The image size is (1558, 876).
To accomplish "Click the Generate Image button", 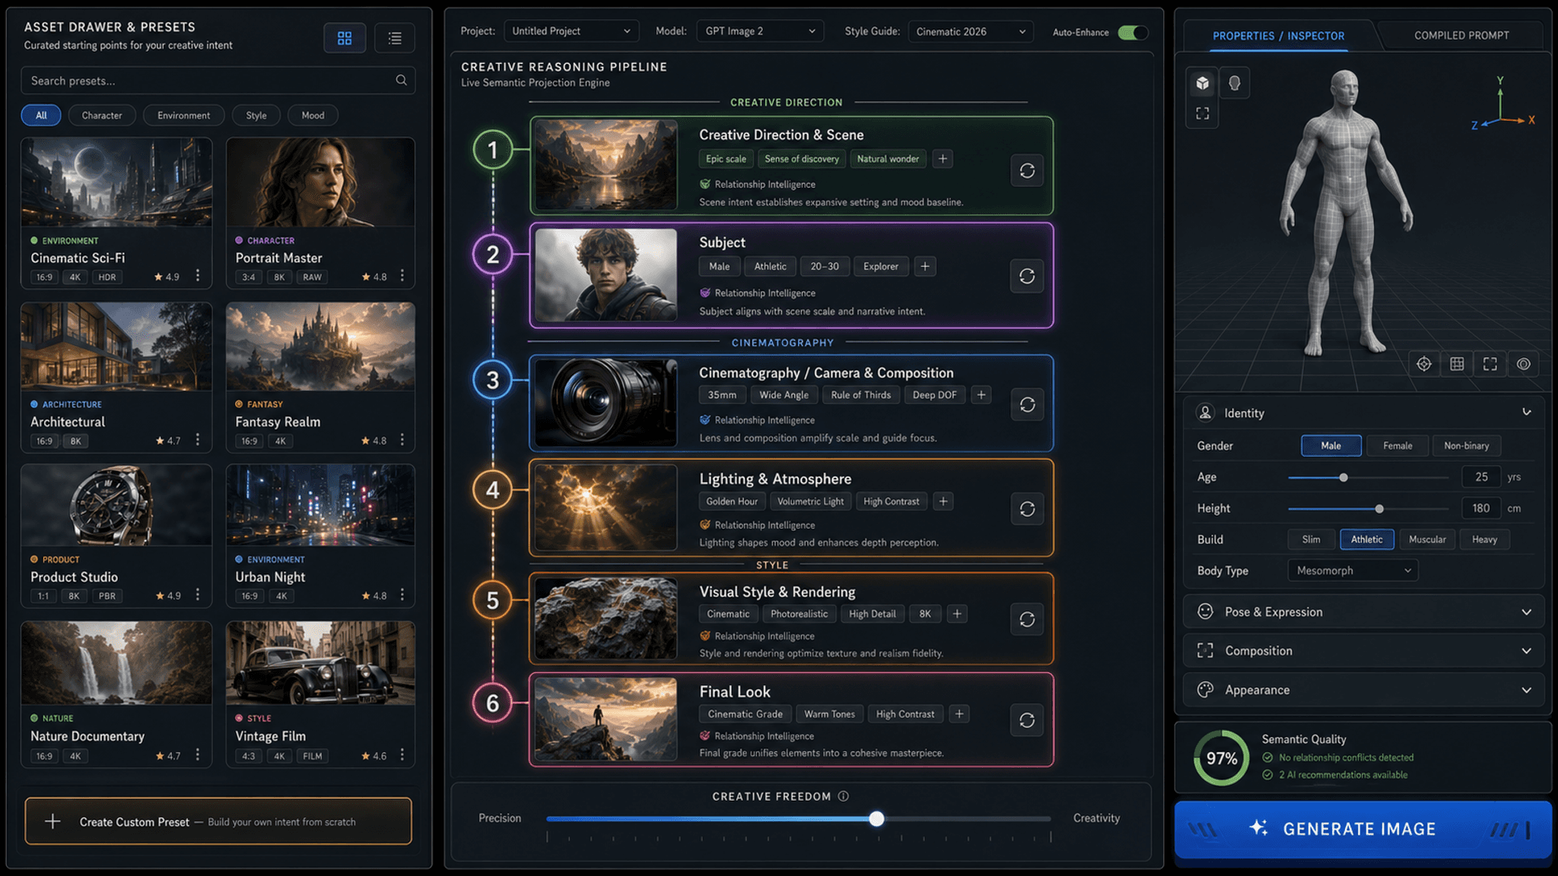I will click(1363, 829).
